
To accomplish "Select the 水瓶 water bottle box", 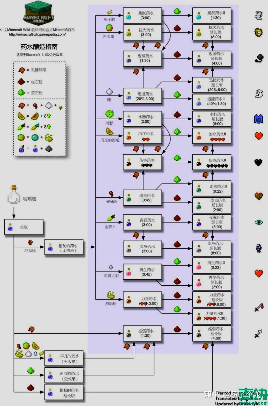I will [24, 228].
